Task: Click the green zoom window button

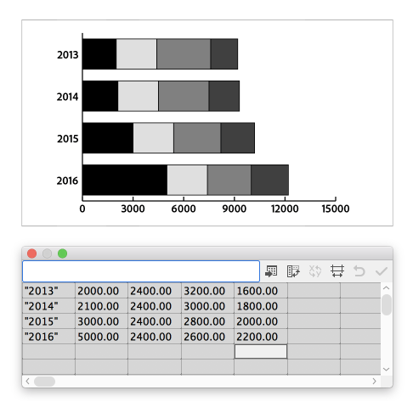Action: (62, 254)
